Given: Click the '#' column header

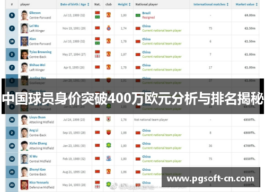Looking at the screenshot, I should point(12,4).
